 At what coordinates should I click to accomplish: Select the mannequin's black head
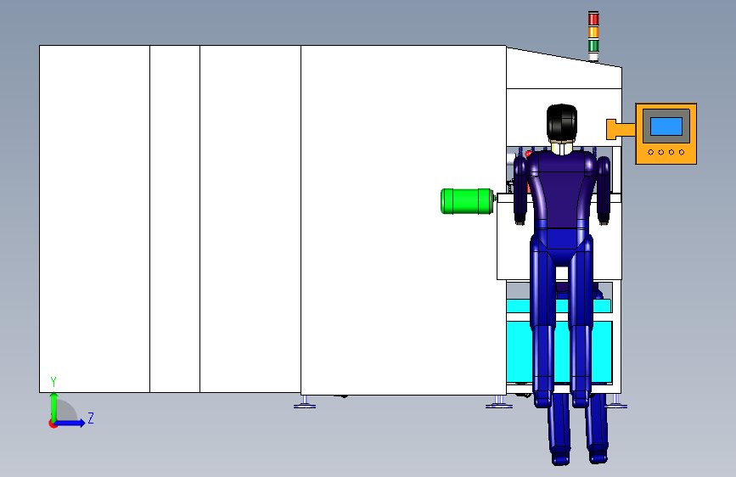(x=562, y=122)
